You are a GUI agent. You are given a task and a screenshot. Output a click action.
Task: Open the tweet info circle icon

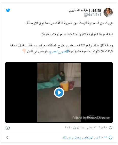(8, 128)
